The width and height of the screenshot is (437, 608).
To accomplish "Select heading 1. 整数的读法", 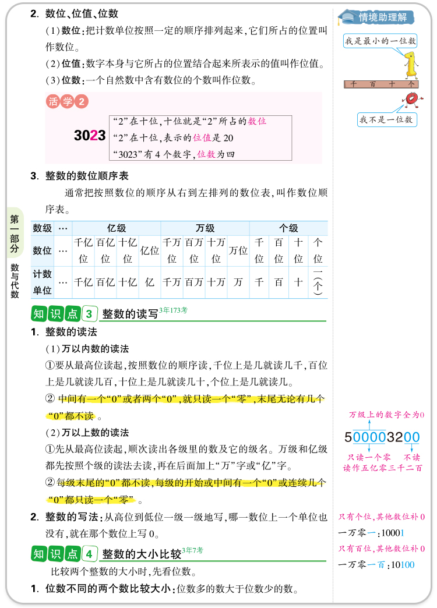I will 64,332.
